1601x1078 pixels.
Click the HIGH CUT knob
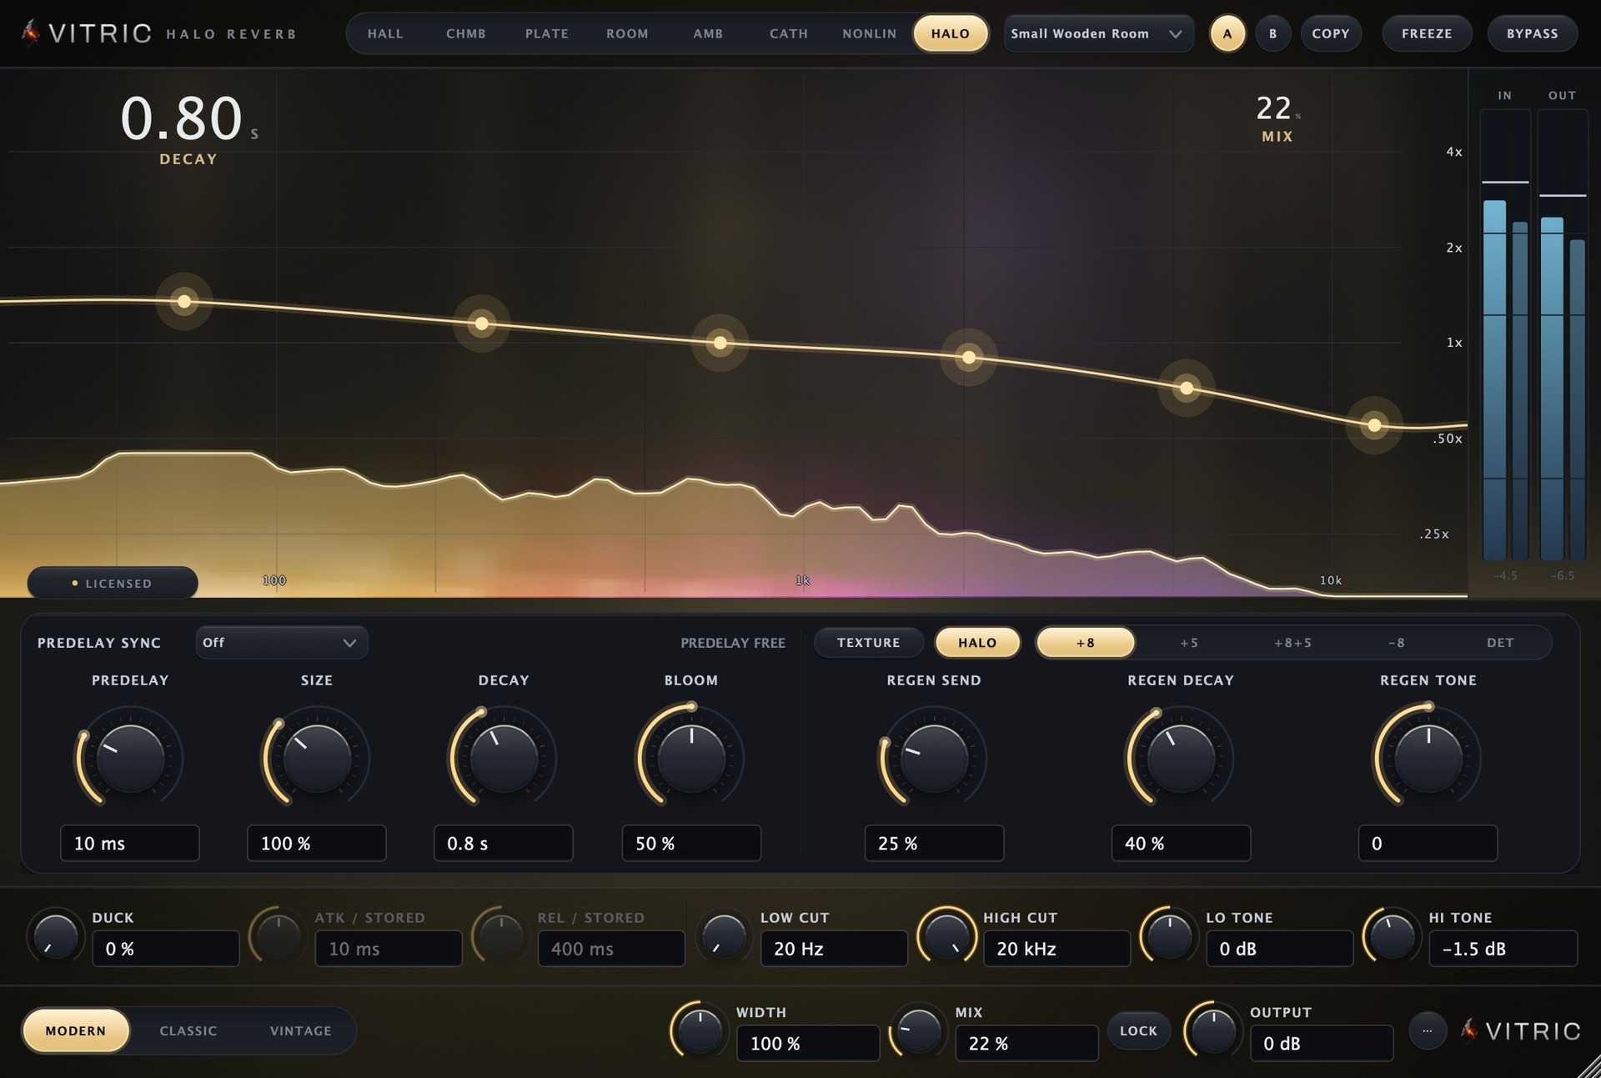pyautogui.click(x=946, y=937)
